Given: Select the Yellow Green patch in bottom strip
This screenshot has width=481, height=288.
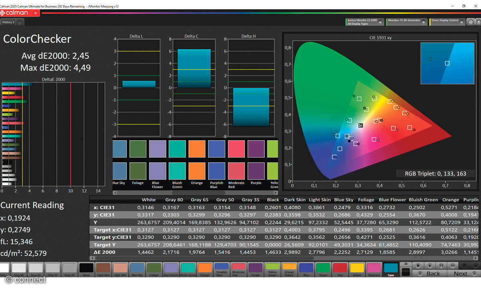Looking at the screenshot, I should click(272, 269).
